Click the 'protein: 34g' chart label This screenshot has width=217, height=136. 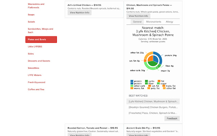[171, 55]
